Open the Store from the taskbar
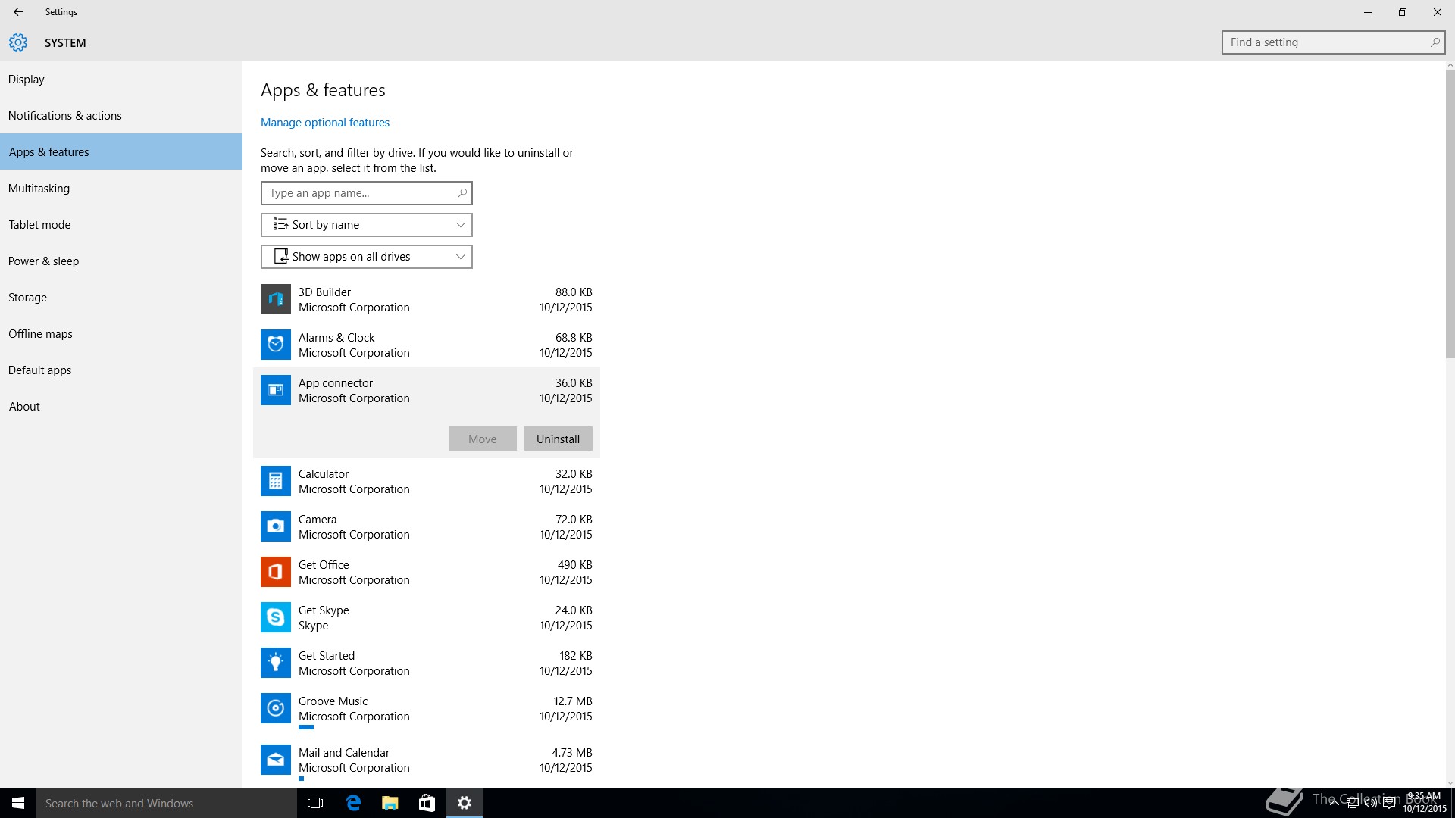1455x818 pixels. pyautogui.click(x=427, y=803)
